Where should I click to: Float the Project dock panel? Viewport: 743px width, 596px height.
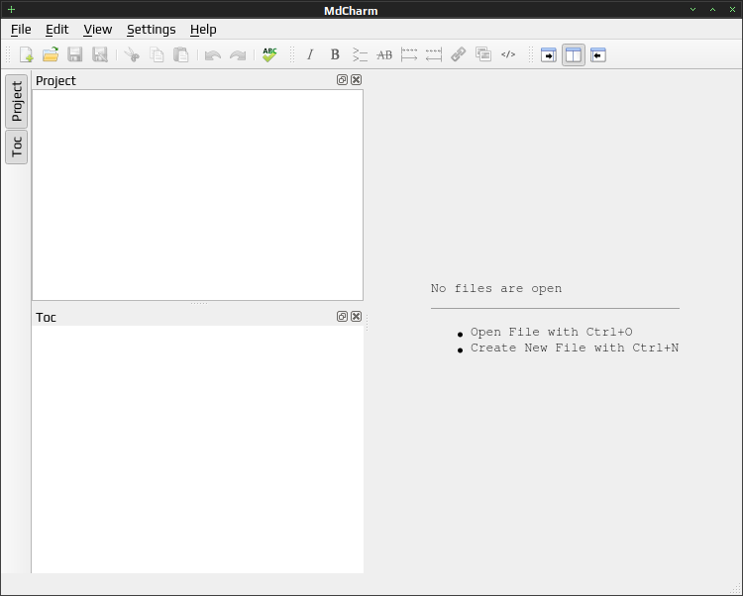pos(342,79)
